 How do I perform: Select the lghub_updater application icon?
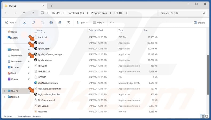click(36, 60)
